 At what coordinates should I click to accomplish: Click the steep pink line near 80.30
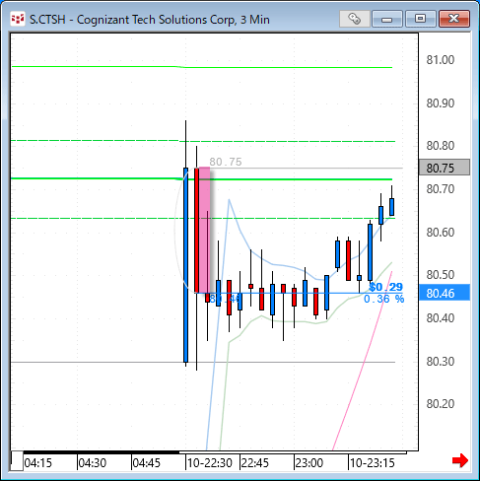click(364, 360)
